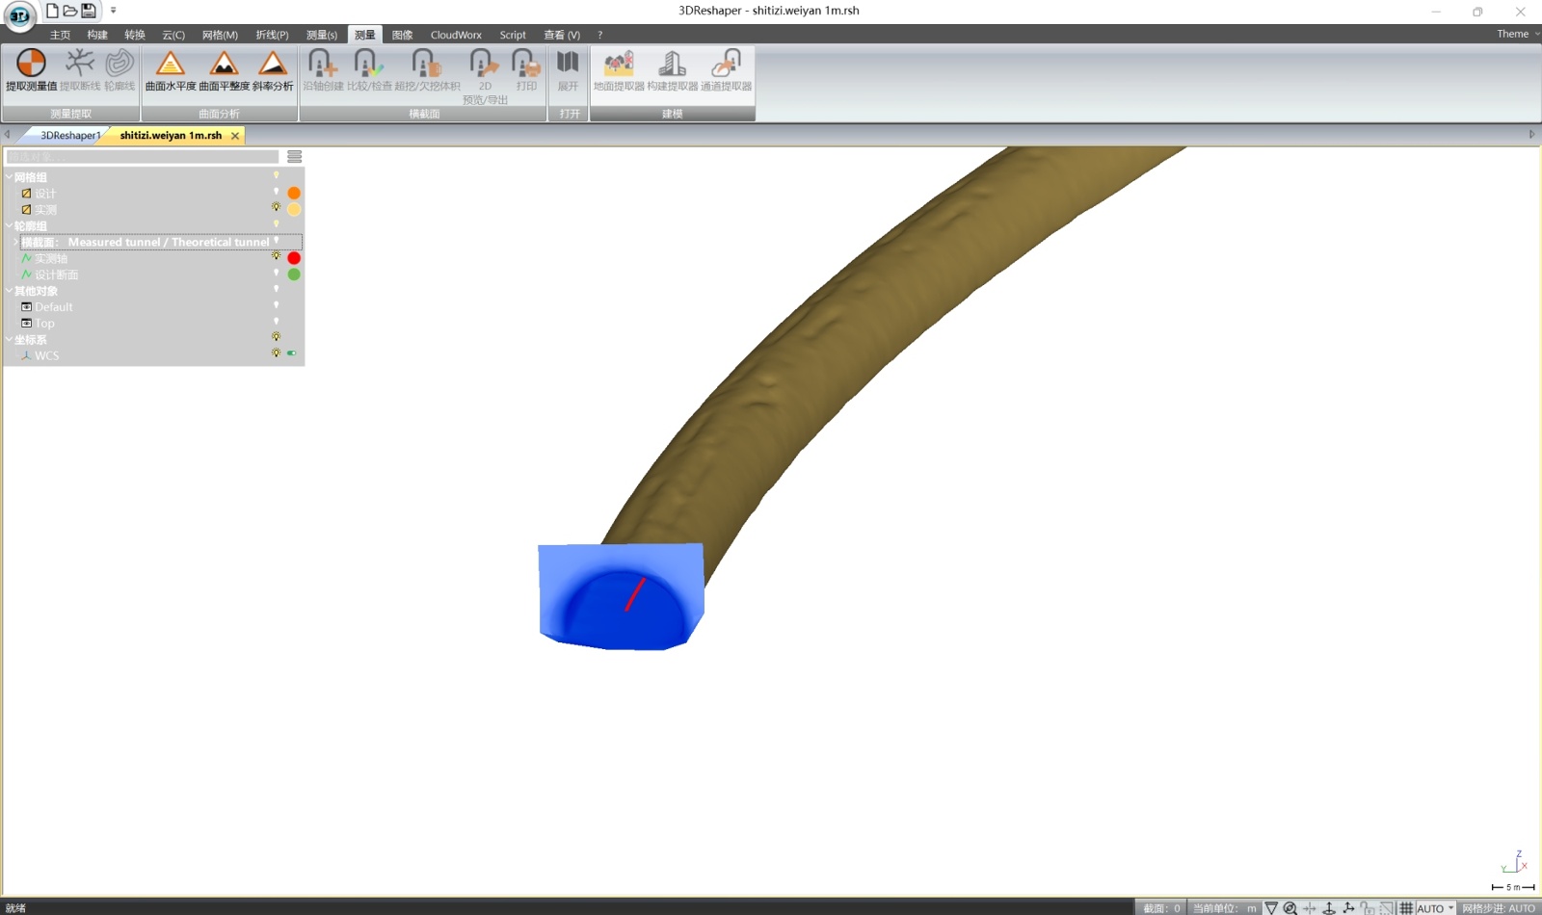Click the save icon in title bar
The height and width of the screenshot is (915, 1542).
tap(89, 11)
